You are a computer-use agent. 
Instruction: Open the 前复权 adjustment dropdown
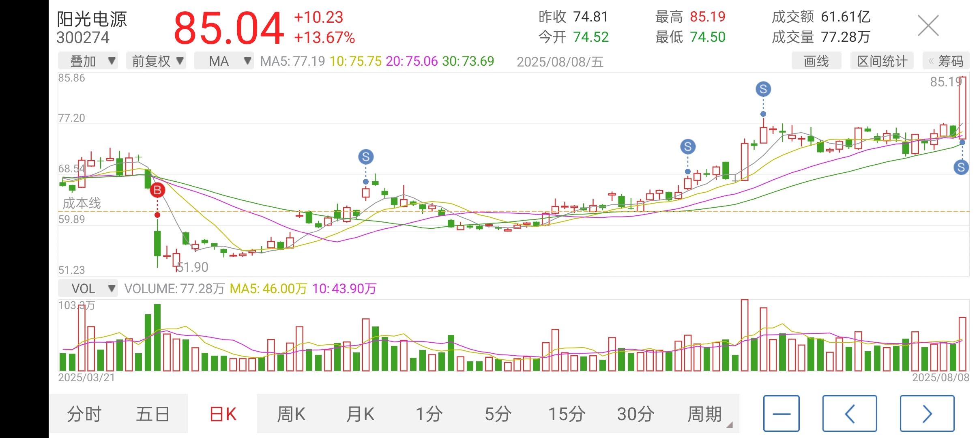tap(156, 61)
